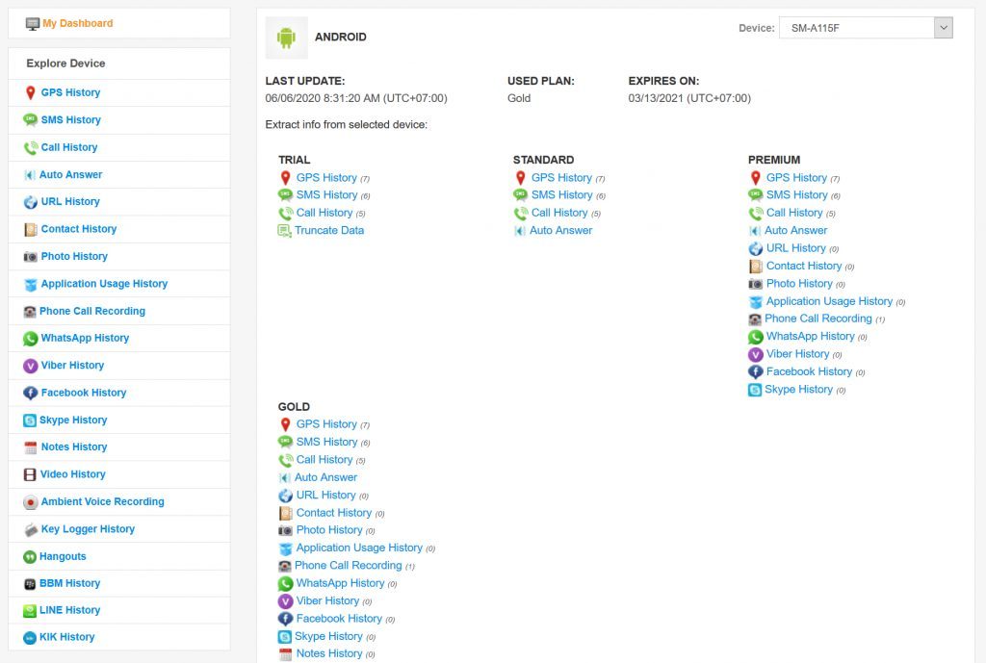Click the dashboard monitor icon

pos(32,24)
